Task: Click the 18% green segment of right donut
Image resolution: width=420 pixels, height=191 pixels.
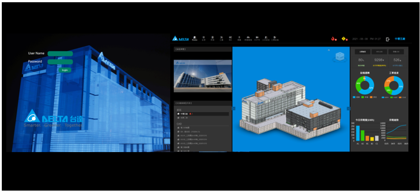Action: (388, 90)
